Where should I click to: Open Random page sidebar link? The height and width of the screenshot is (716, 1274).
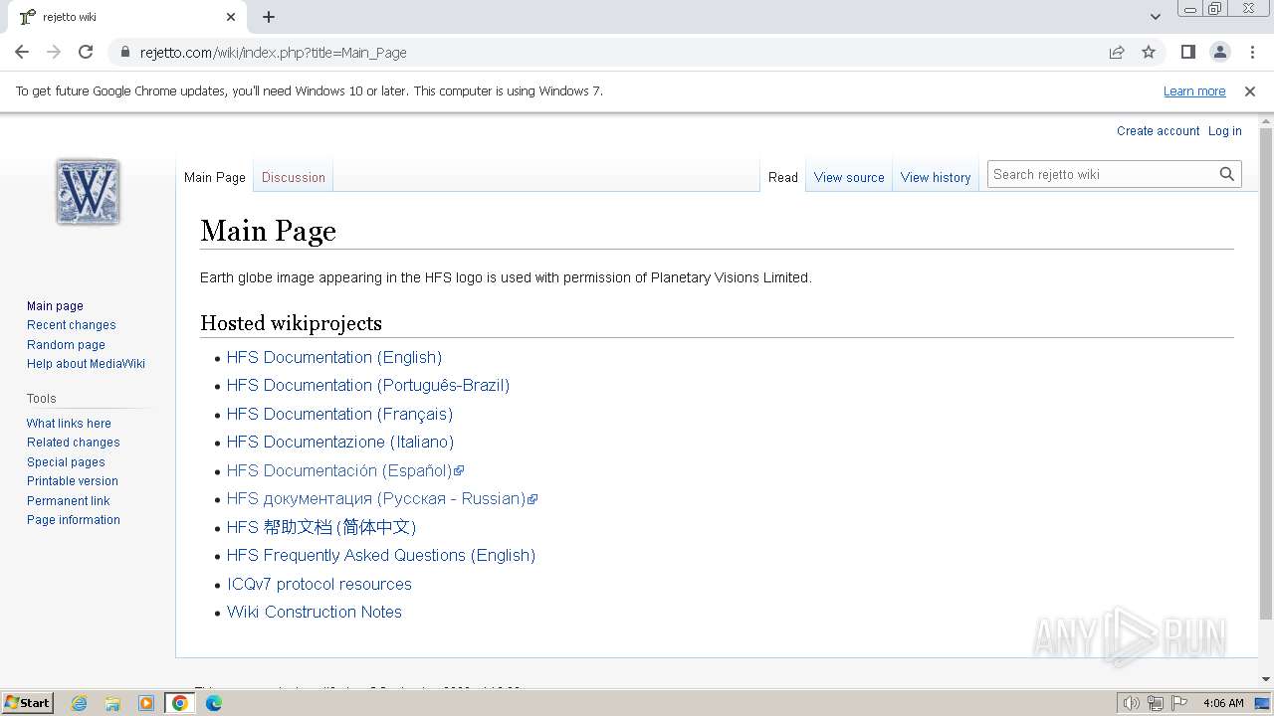pyautogui.click(x=66, y=344)
